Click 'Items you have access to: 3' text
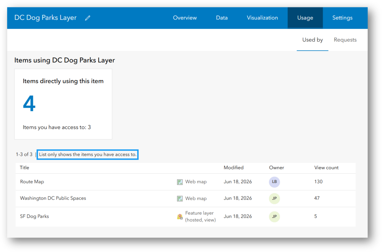 coord(57,127)
